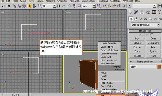Click the Teapot primitive button
Image resolution: width=162 pixels, height=96 pixels.
click(137, 56)
